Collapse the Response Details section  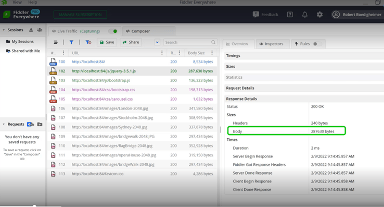[x=304, y=99]
